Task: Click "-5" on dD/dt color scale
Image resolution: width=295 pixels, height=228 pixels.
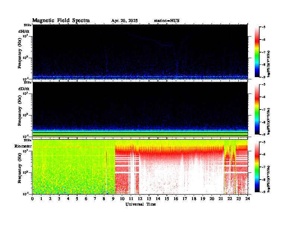Action: 264,85
